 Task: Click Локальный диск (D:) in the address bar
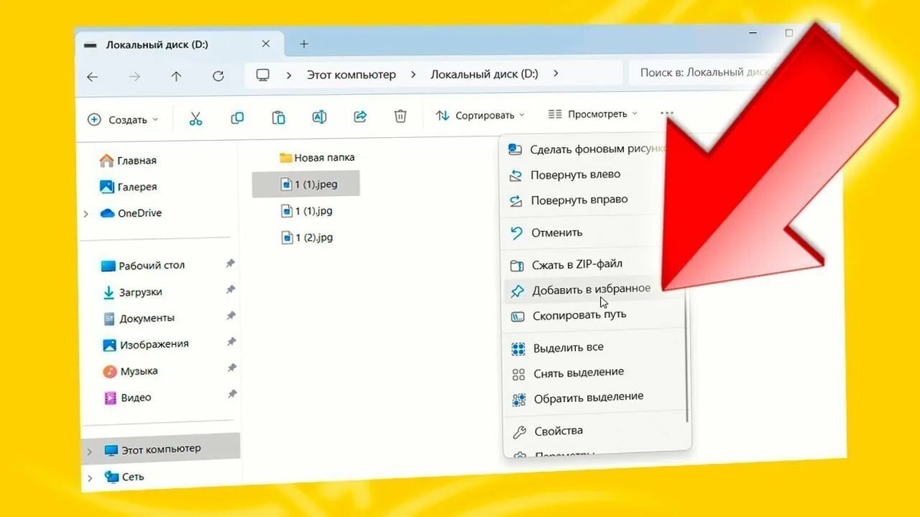pyautogui.click(x=485, y=74)
